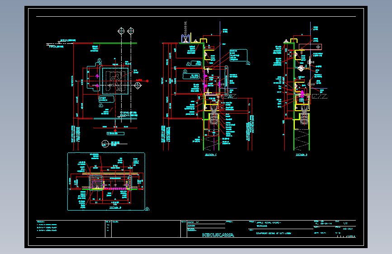Screen dimensions: 392x254
Task: Select the detail title circle below elevation
Action: (x=105, y=144)
